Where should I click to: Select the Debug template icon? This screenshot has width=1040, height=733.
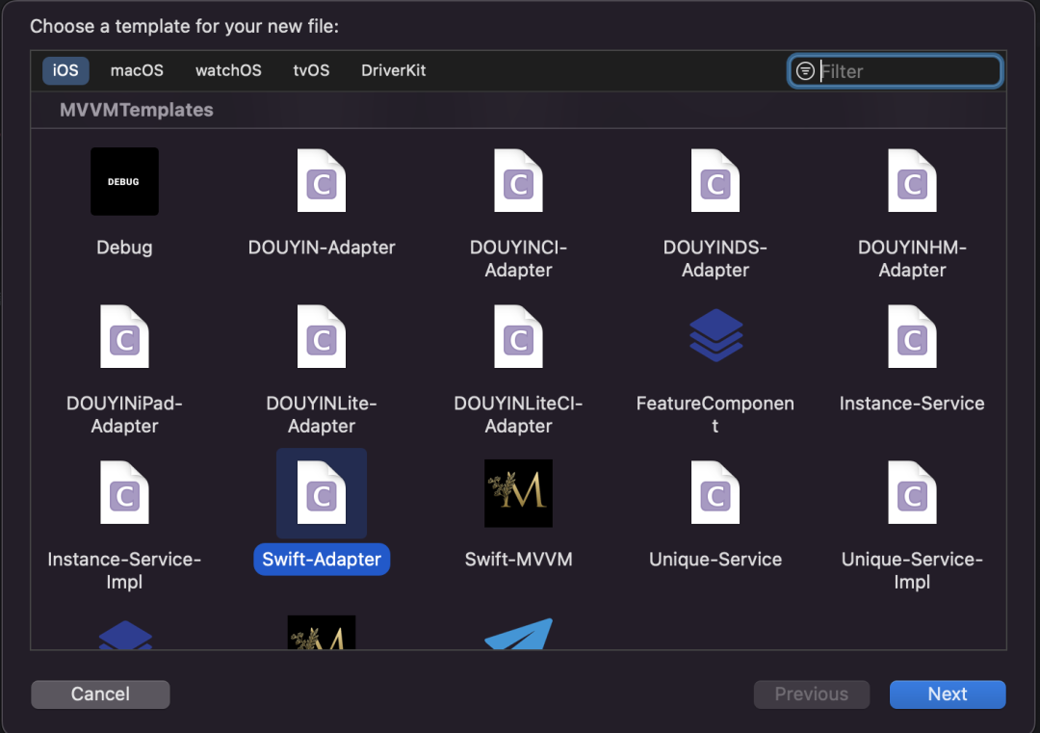point(124,181)
